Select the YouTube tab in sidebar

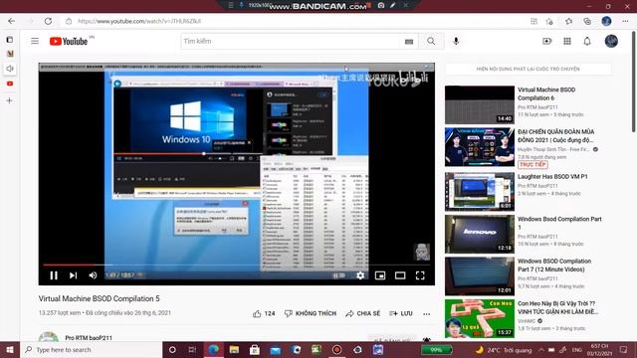coord(10,84)
